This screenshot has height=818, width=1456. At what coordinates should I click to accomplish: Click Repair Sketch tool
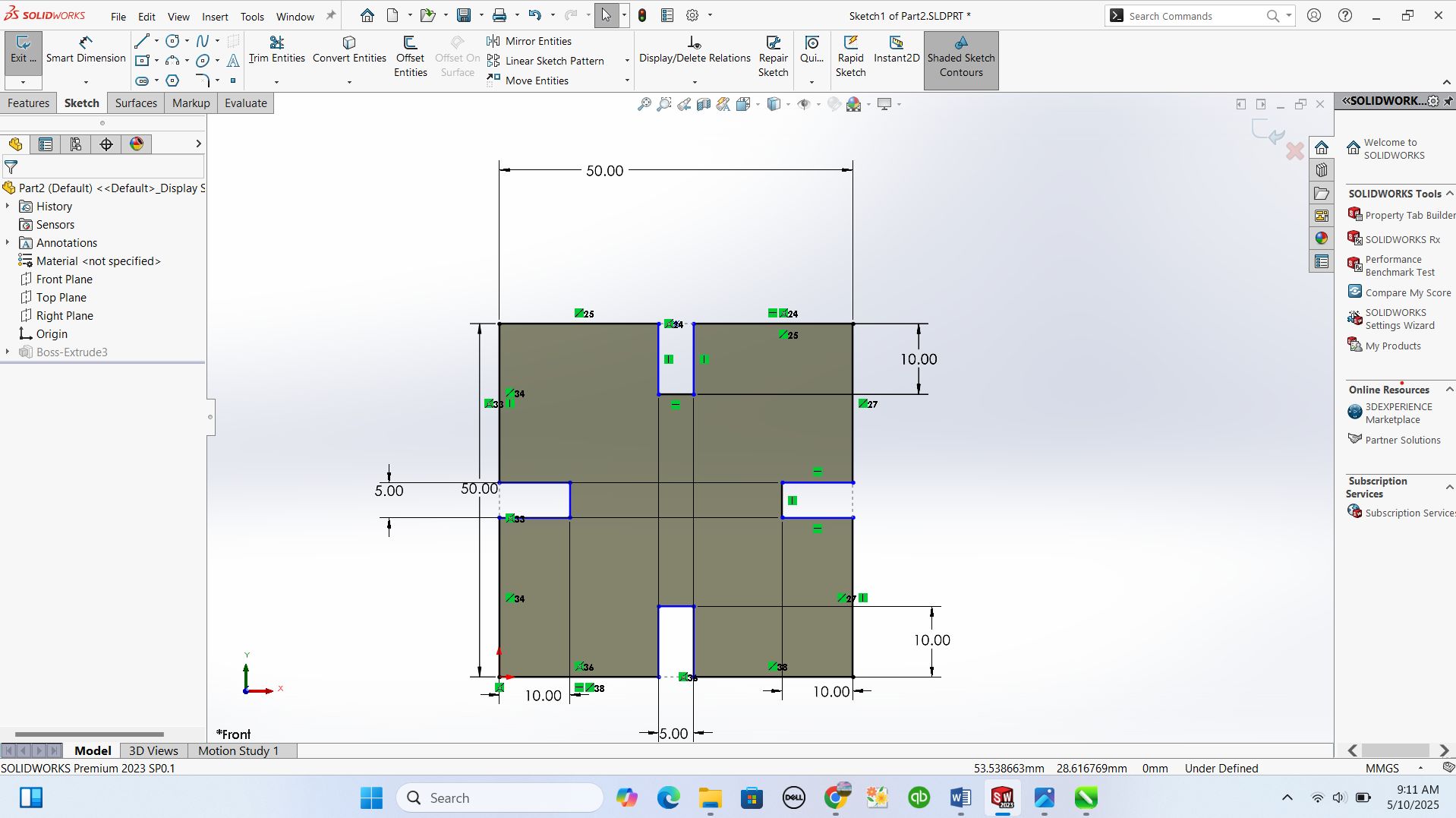pos(773,57)
